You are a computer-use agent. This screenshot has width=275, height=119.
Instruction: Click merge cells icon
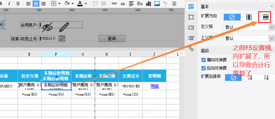pos(95,4)
